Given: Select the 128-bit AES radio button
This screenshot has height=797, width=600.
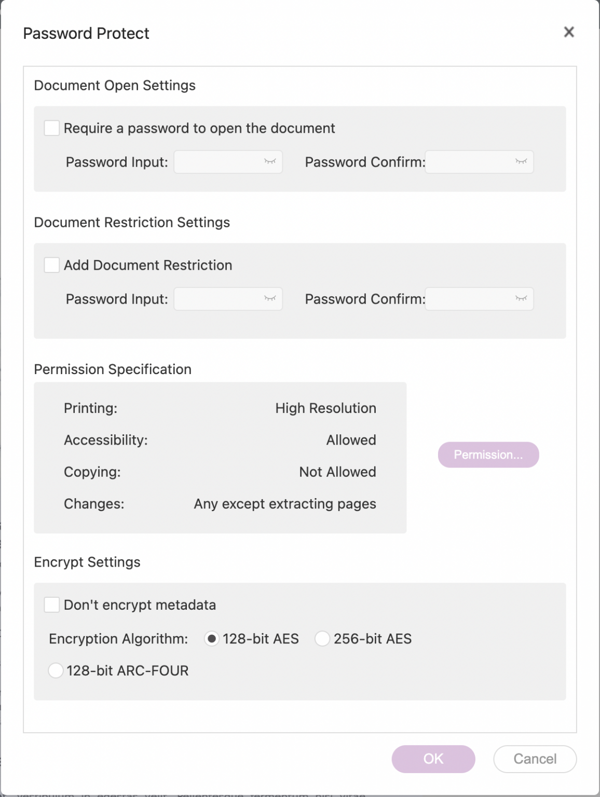Looking at the screenshot, I should point(212,639).
